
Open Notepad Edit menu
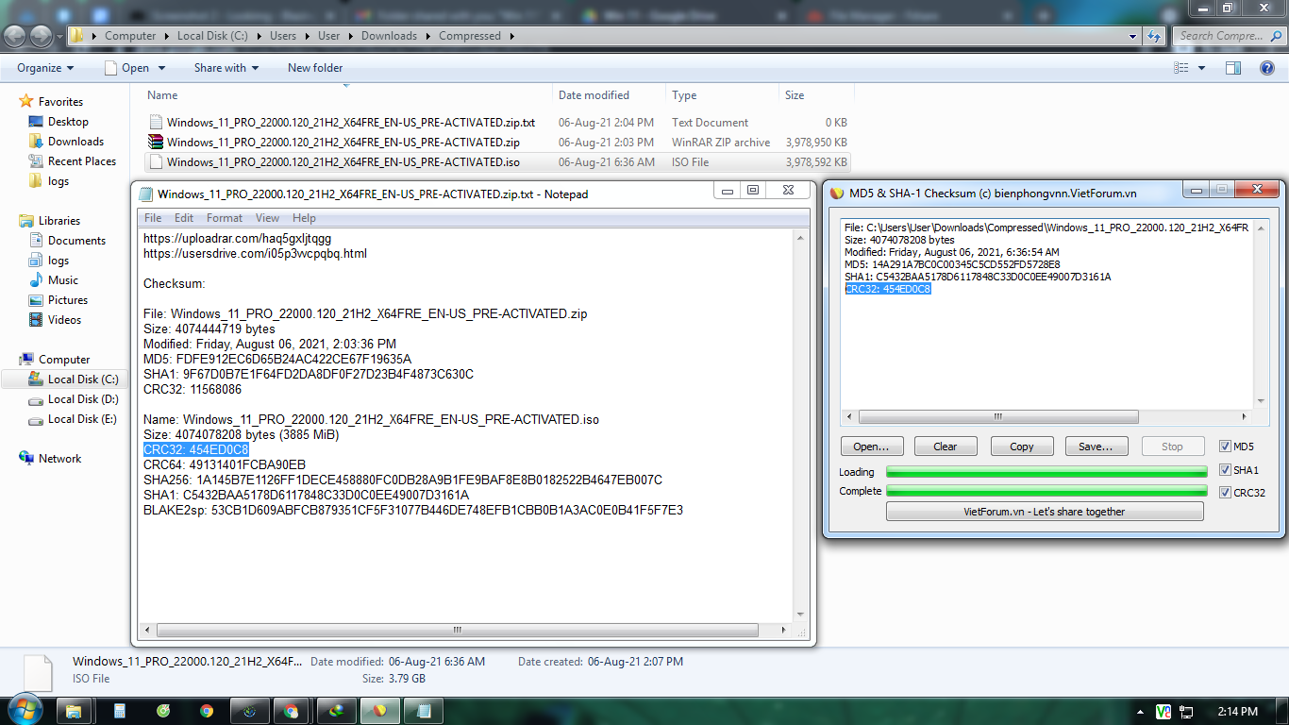pos(184,218)
